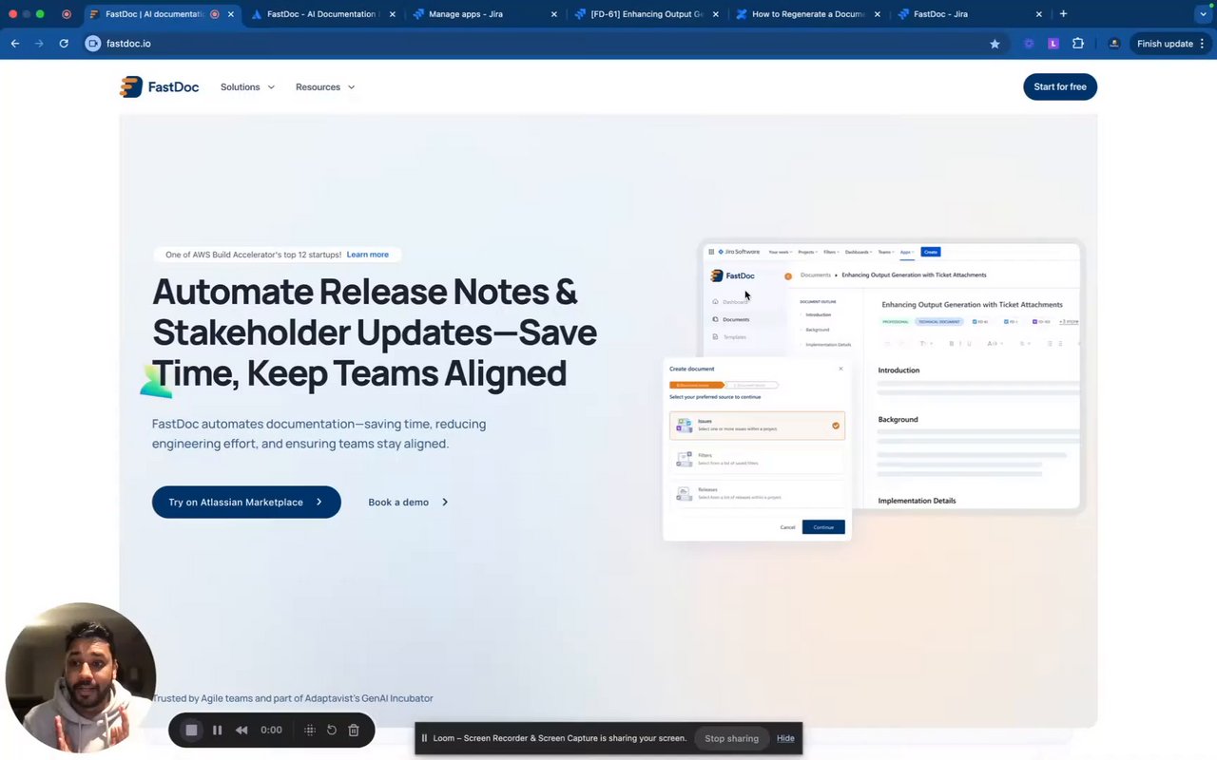Click the hero product preview image
The width and height of the screenshot is (1217, 760).
(873, 389)
